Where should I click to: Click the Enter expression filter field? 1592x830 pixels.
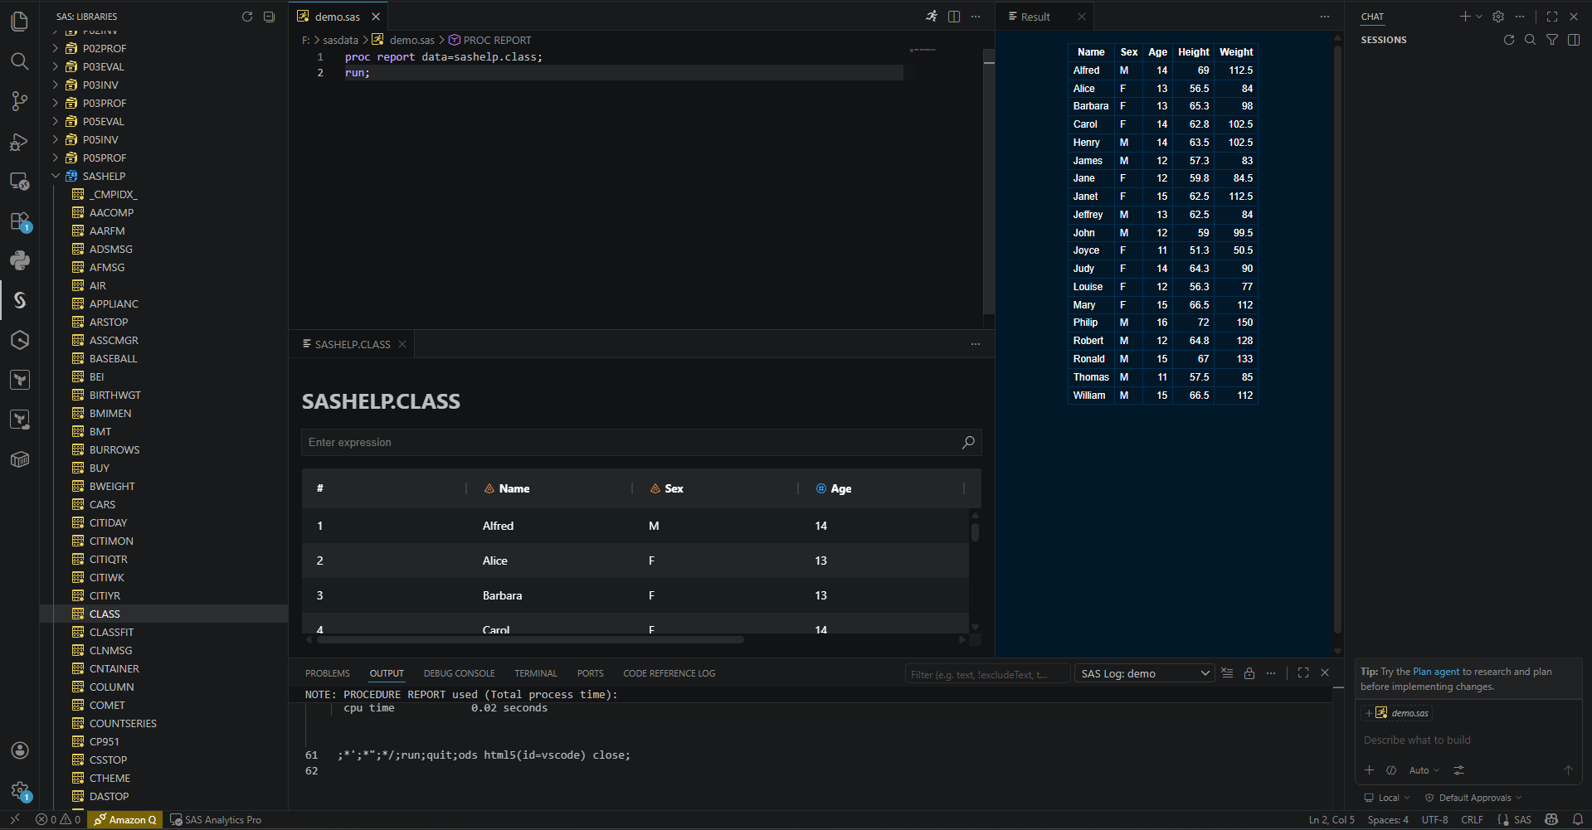point(630,443)
